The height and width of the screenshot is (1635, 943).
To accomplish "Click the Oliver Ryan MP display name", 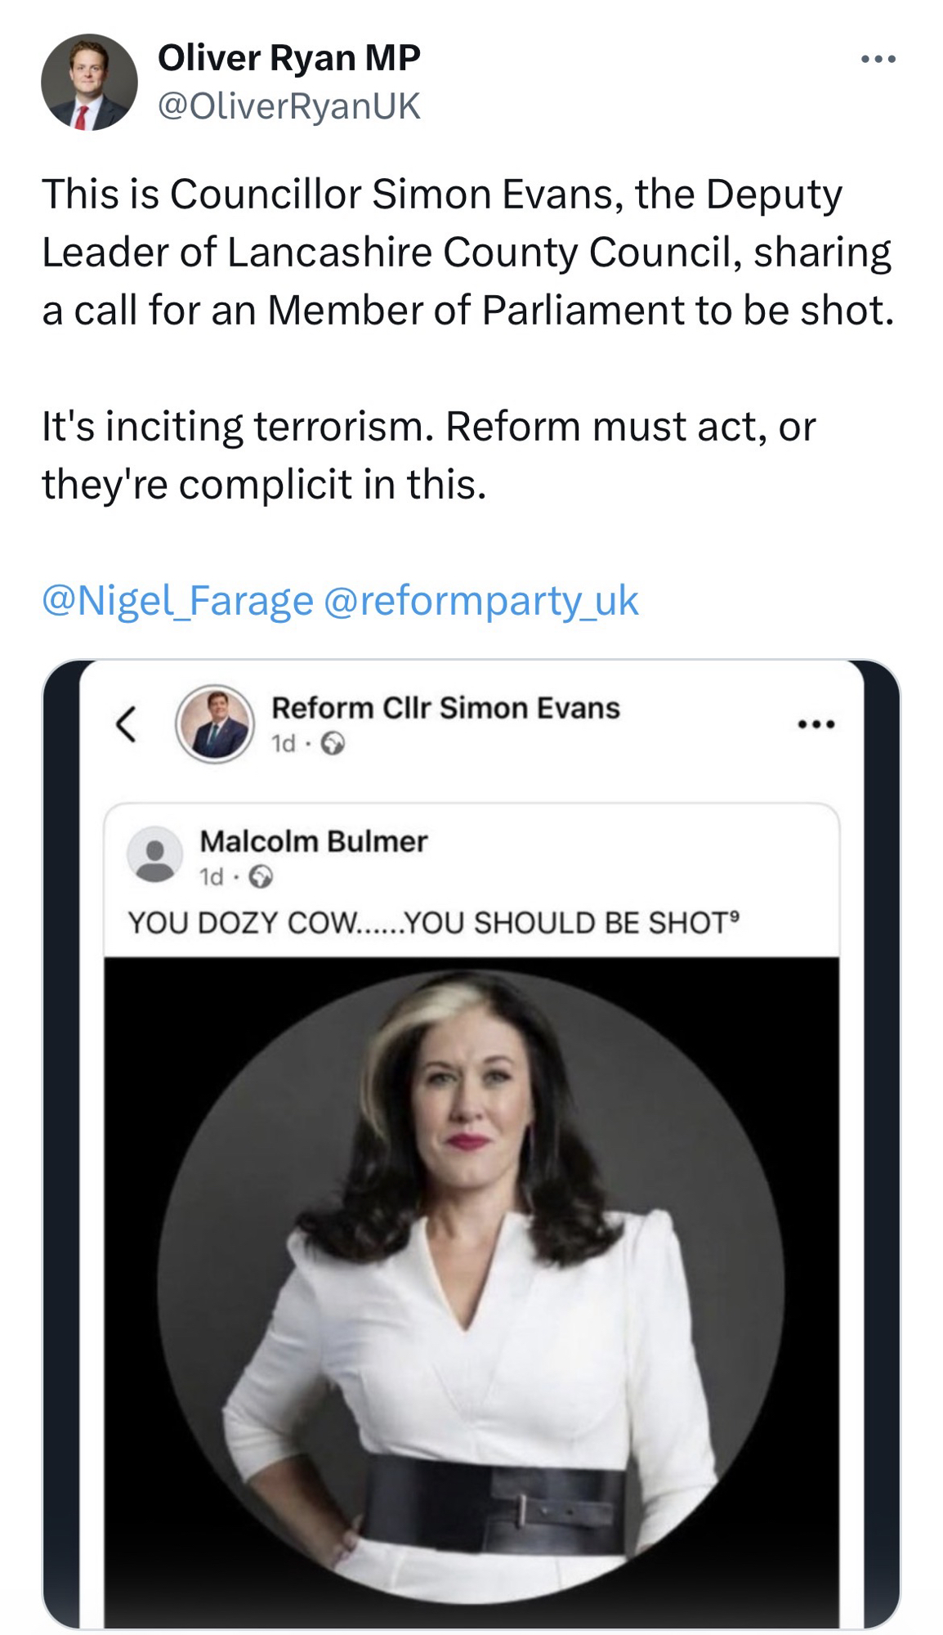I will click(x=288, y=58).
